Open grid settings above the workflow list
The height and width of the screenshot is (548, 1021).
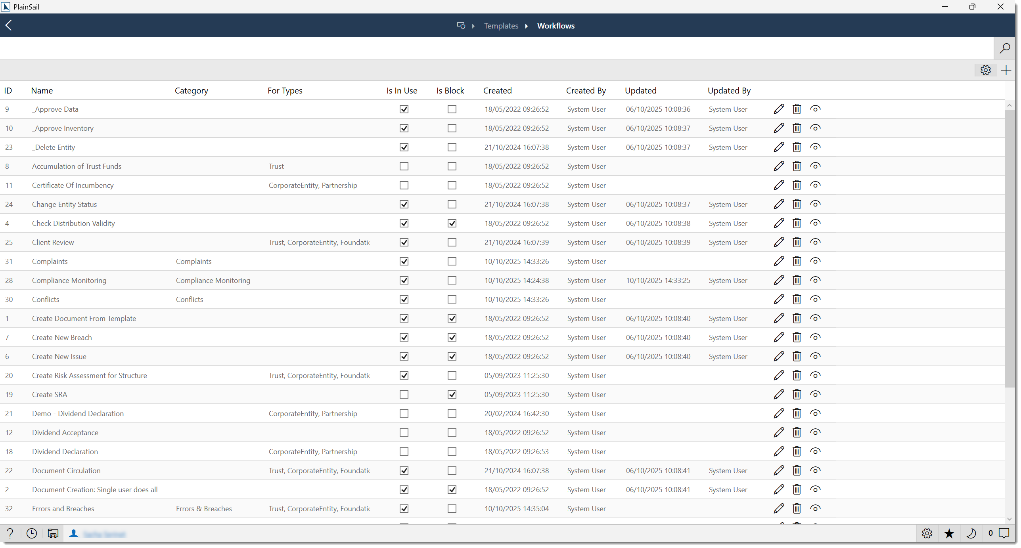click(986, 70)
